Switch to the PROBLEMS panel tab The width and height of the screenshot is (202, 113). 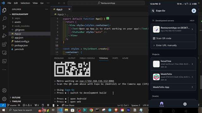pos(59,58)
